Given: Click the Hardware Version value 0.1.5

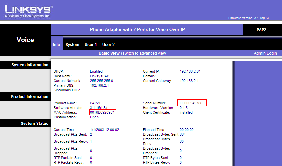Looking at the screenshot, I should click(184, 108).
